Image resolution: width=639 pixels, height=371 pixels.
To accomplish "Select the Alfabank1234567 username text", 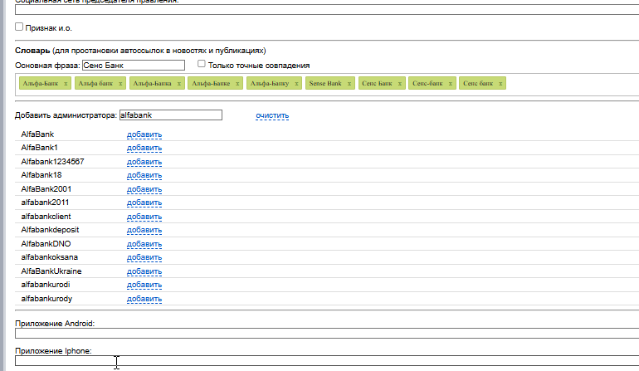I will [52, 162].
